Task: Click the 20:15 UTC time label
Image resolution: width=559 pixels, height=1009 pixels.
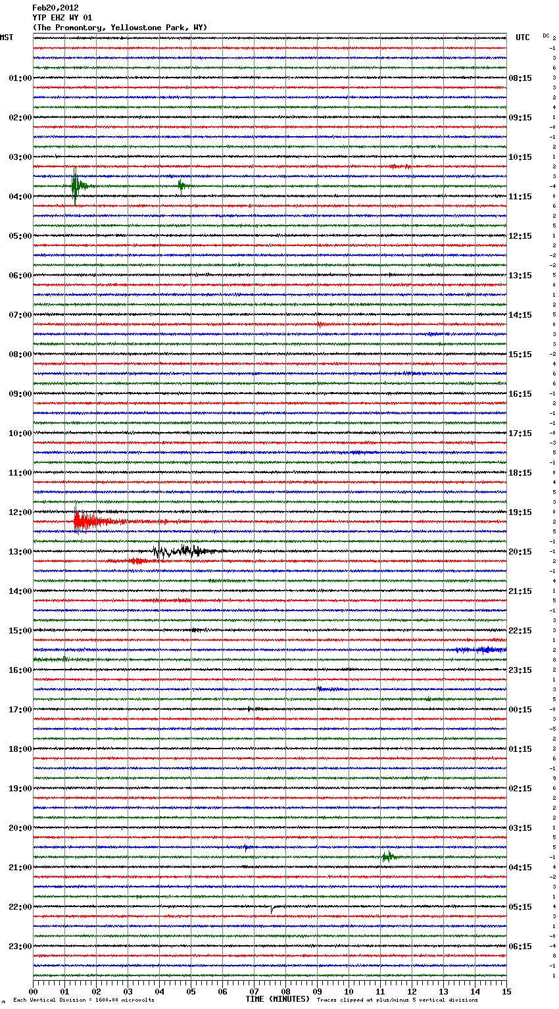Action: pos(520,552)
